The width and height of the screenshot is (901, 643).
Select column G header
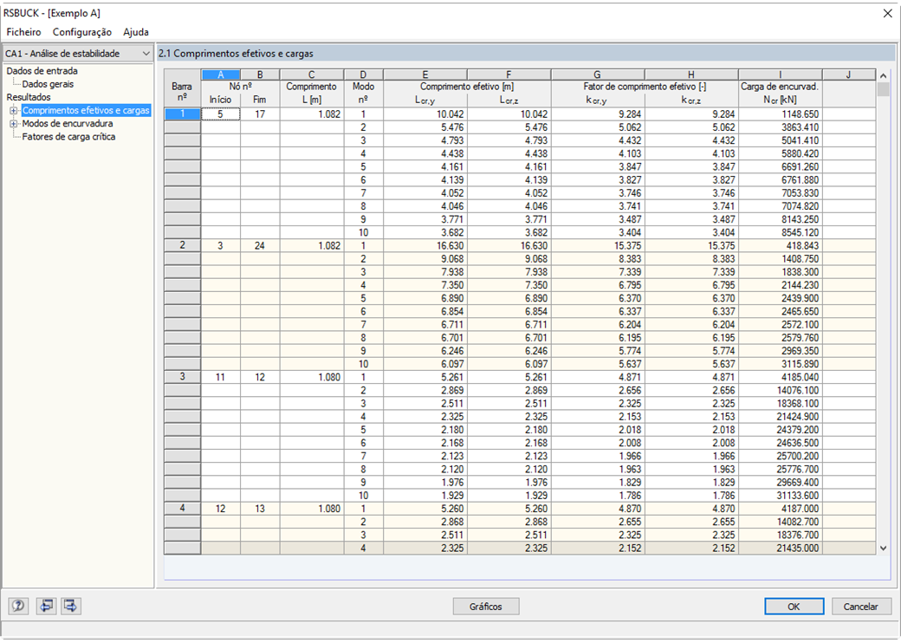click(598, 75)
